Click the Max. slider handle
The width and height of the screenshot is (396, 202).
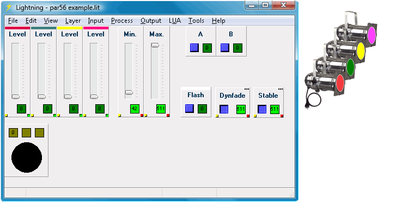[x=155, y=45]
